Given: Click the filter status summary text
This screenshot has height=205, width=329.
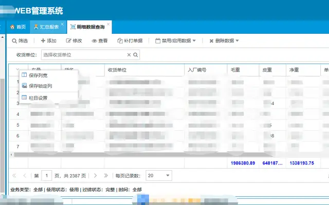Looking at the screenshot, I should point(76,190).
